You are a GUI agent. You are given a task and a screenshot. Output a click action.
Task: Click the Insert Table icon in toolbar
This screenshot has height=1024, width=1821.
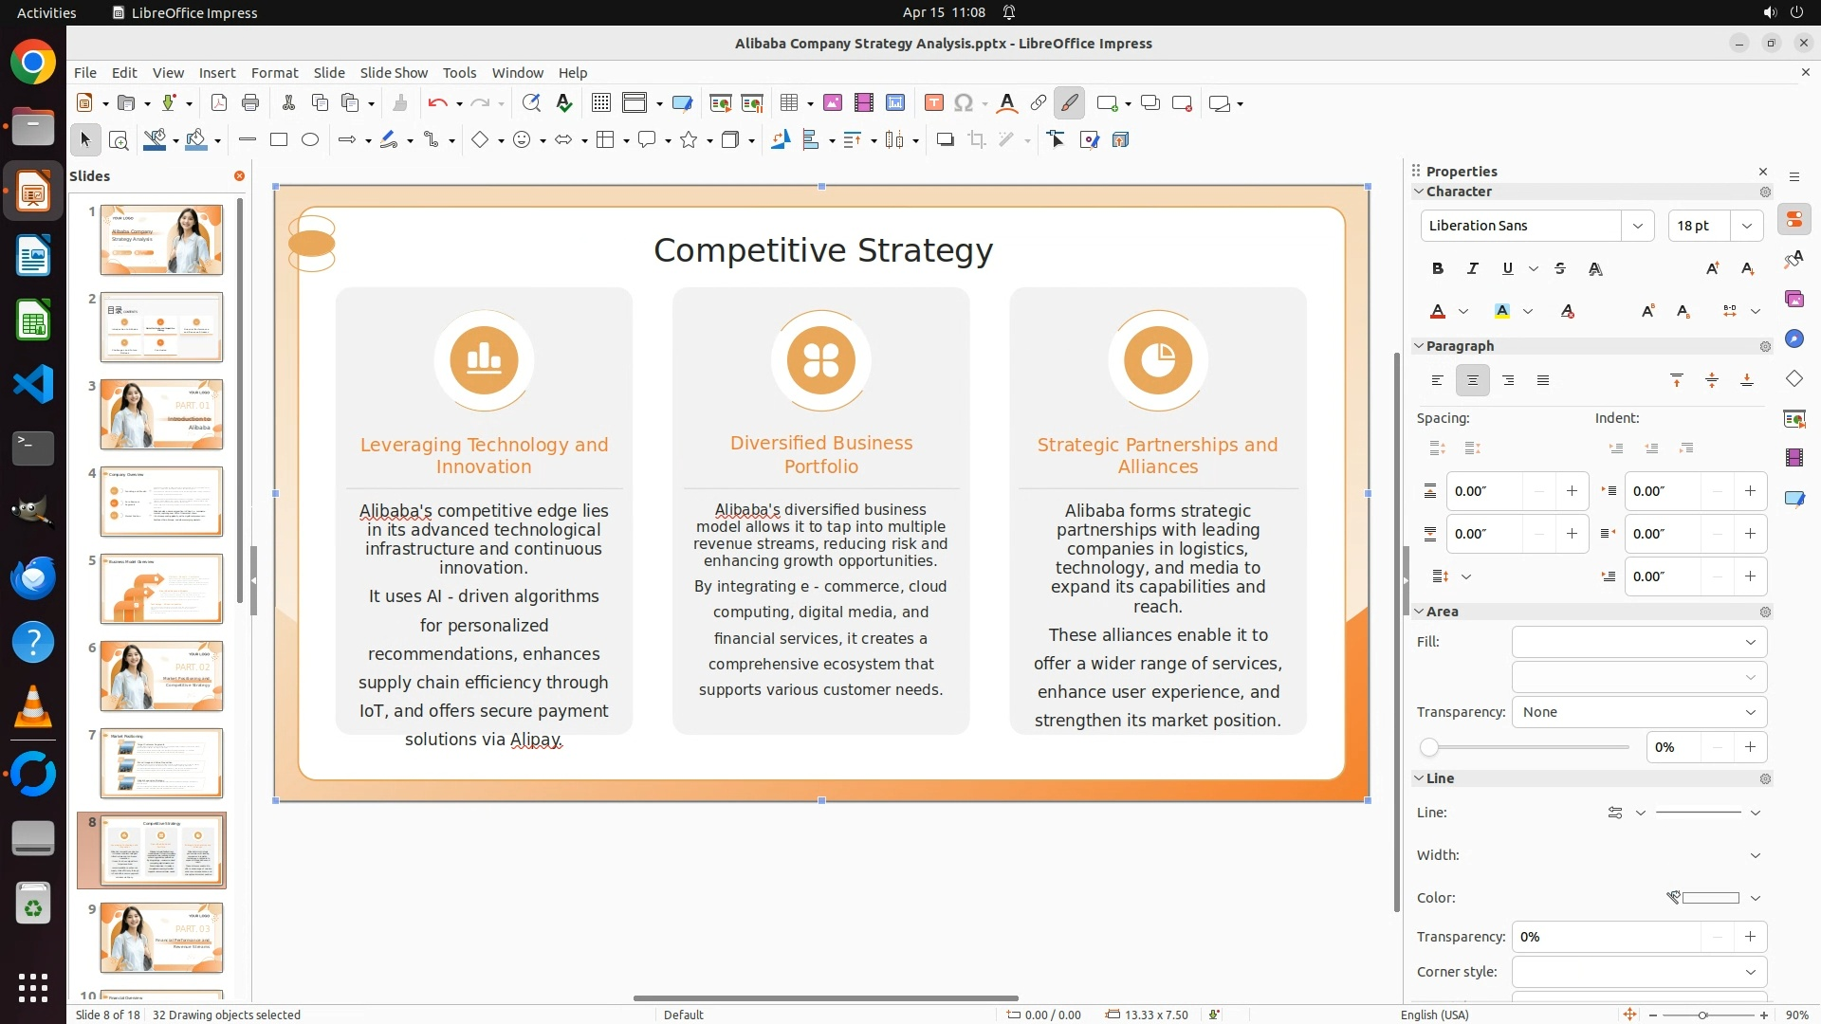pos(788,103)
